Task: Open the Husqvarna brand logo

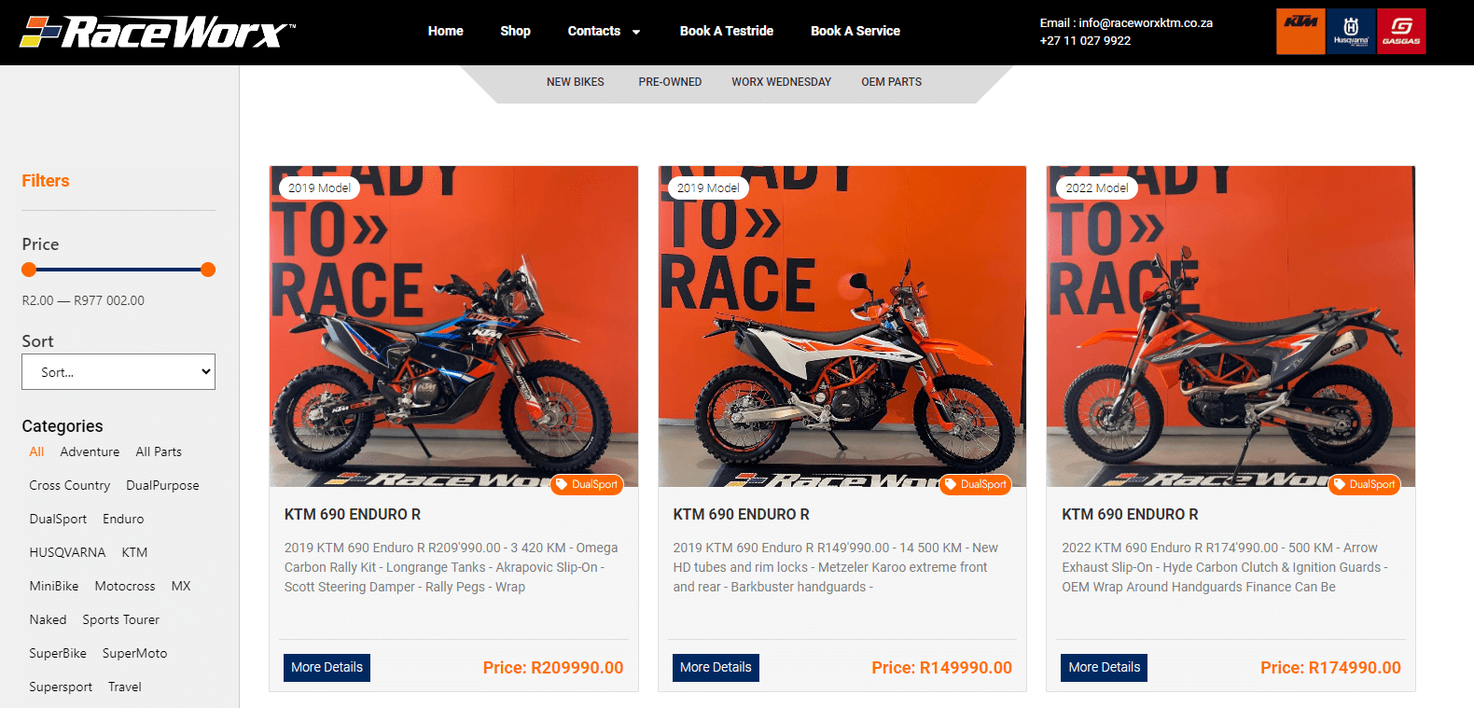Action: click(1350, 32)
